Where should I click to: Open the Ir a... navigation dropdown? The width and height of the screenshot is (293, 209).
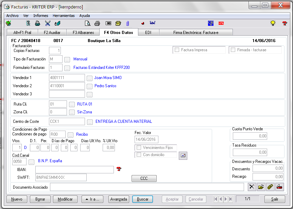tap(92, 199)
